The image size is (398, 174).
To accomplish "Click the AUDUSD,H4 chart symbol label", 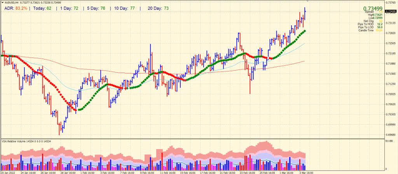I will pyautogui.click(x=12, y=3).
